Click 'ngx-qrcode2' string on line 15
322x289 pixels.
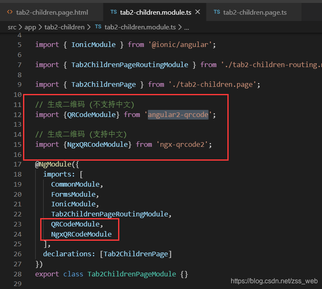182,144
